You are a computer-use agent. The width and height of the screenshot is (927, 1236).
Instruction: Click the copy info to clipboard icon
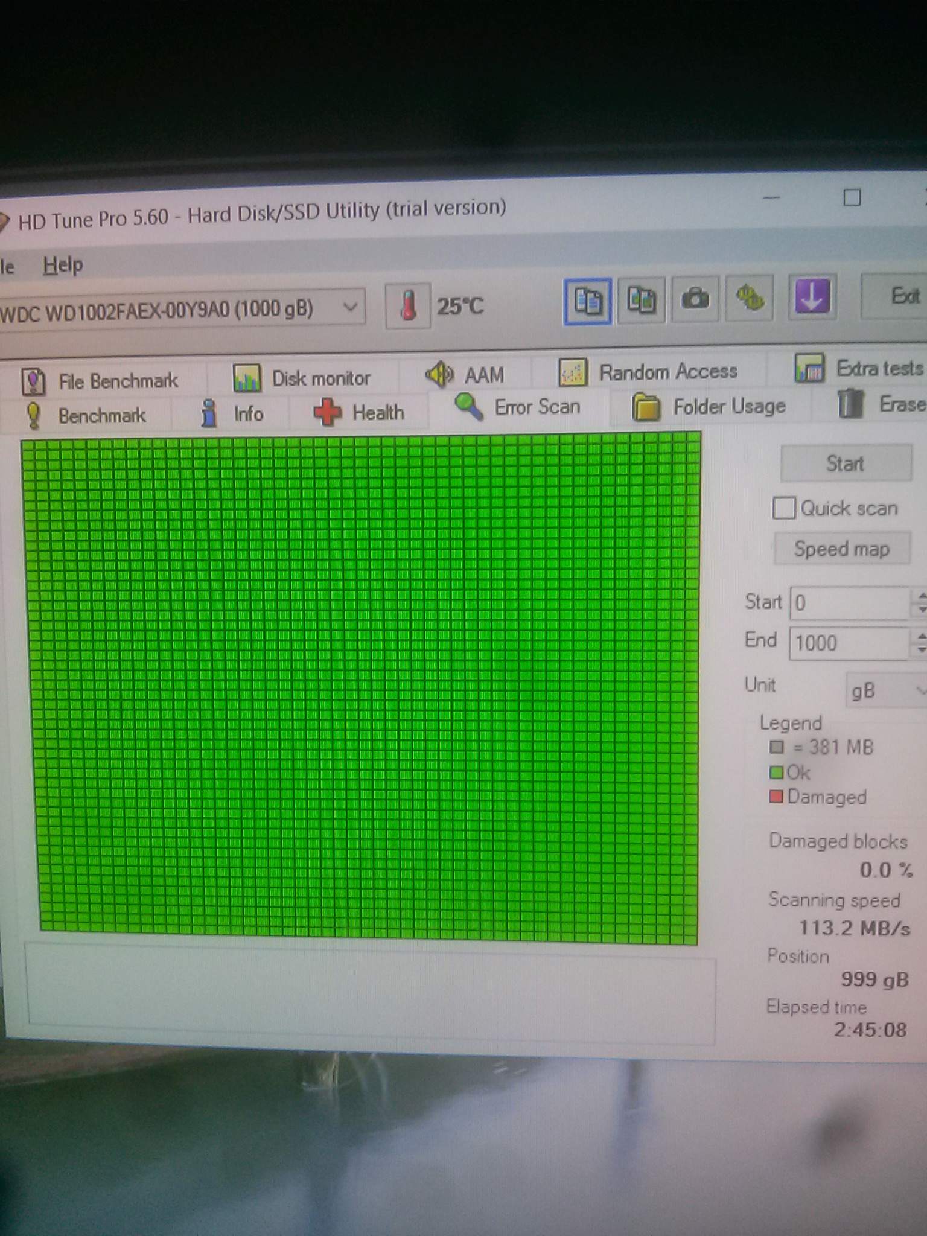[x=587, y=301]
